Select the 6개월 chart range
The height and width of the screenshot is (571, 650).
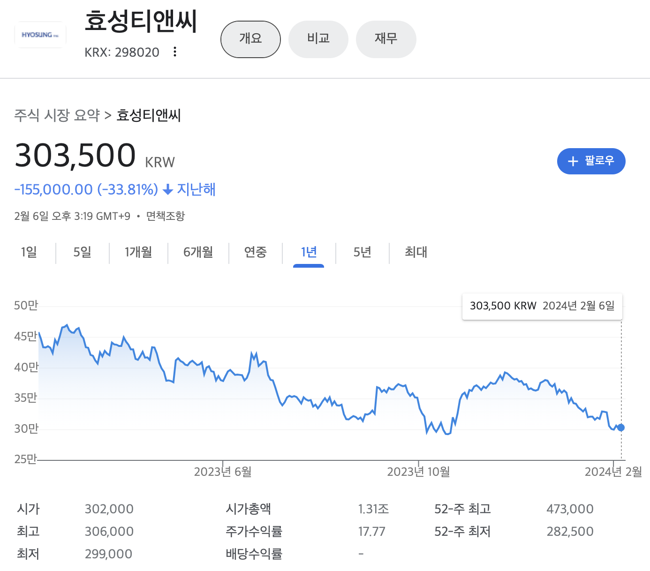pos(198,252)
